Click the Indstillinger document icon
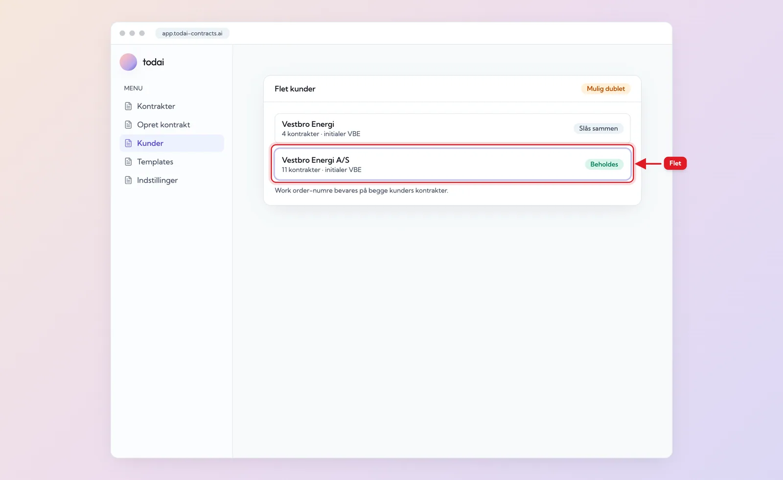Image resolution: width=783 pixels, height=480 pixels. click(128, 181)
